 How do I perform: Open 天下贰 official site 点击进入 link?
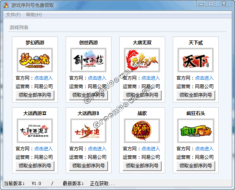[204, 78]
